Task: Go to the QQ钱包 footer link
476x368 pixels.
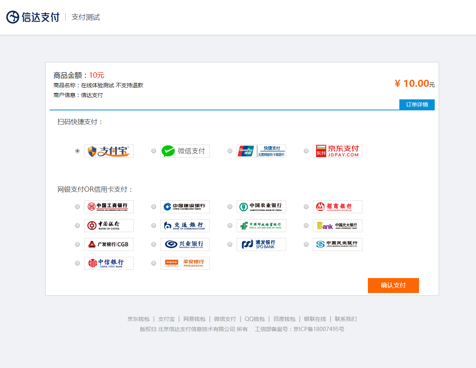Action: pos(255,319)
